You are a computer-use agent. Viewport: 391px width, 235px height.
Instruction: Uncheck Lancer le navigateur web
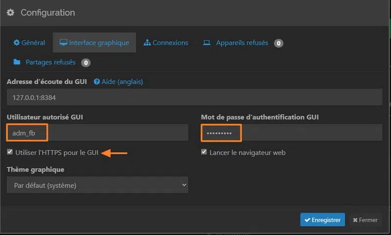204,152
